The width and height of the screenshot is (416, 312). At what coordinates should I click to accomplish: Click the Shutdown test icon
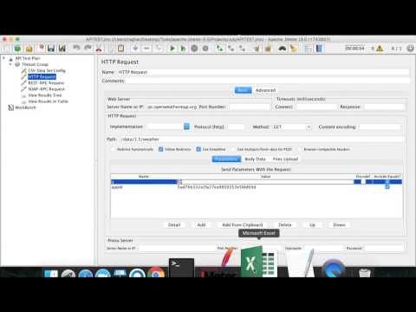(205, 49)
